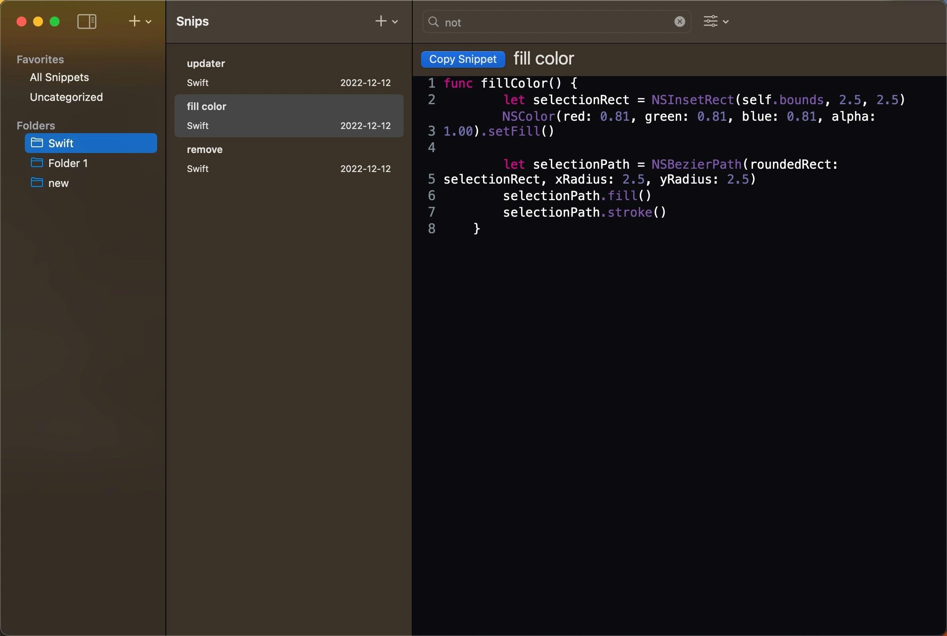Open the filter sliders icon
The height and width of the screenshot is (636, 947).
pyautogui.click(x=711, y=22)
